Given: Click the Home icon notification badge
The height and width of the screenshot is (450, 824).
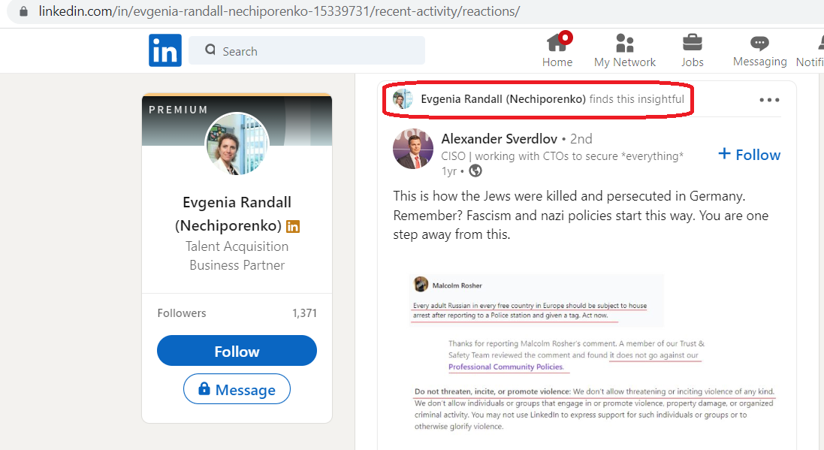Looking at the screenshot, I should click(x=566, y=38).
